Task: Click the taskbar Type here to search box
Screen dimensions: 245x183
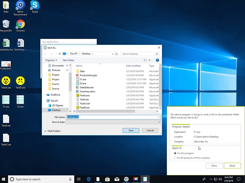Action: [x=41, y=179]
